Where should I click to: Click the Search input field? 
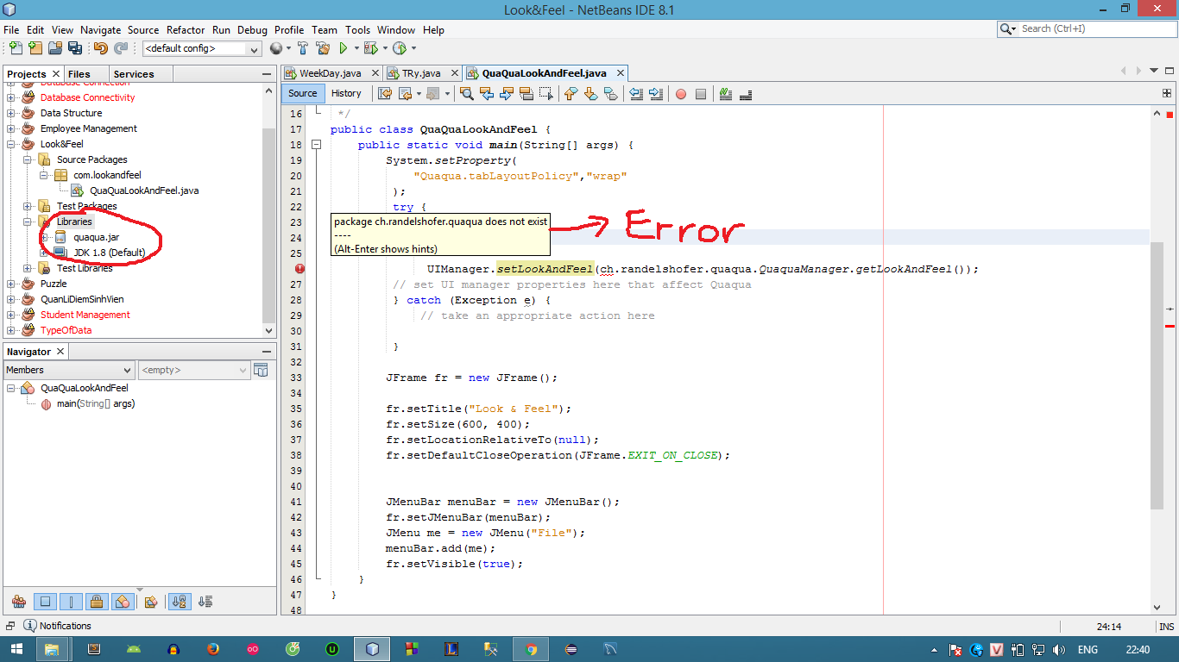point(1091,28)
